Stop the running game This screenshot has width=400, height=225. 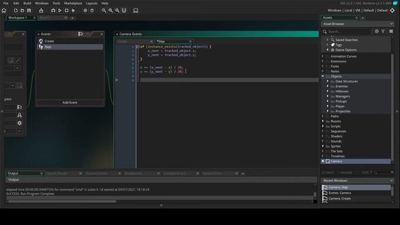66,11
